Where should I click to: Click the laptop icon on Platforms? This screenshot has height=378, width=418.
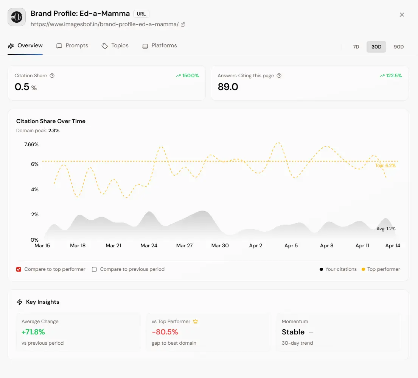pos(145,46)
